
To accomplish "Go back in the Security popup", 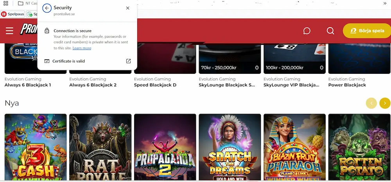I will [x=47, y=8].
